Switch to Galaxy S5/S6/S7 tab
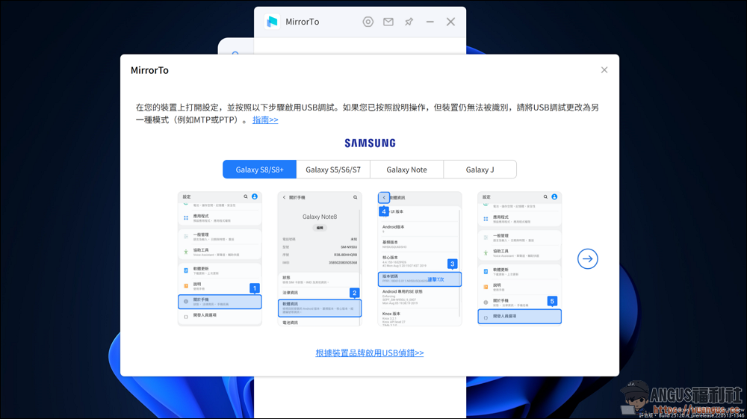747x419 pixels. tap(333, 170)
